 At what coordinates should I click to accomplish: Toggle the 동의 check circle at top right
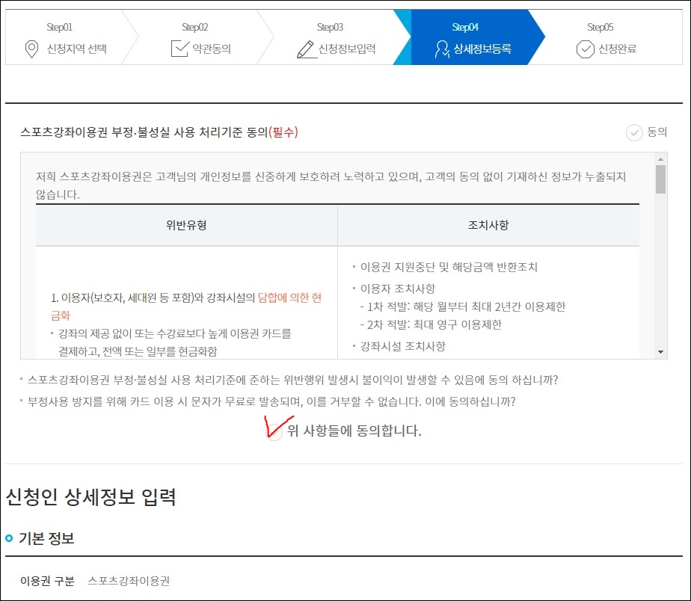(634, 132)
